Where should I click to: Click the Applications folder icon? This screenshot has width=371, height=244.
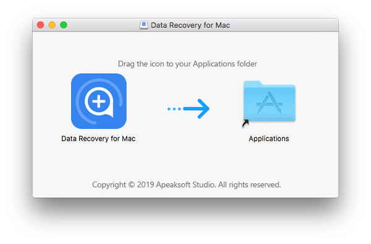tap(269, 101)
